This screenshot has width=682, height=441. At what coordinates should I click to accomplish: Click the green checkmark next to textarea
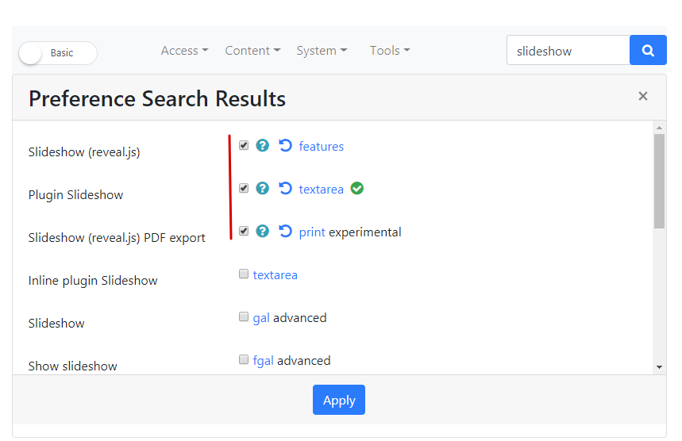point(357,189)
